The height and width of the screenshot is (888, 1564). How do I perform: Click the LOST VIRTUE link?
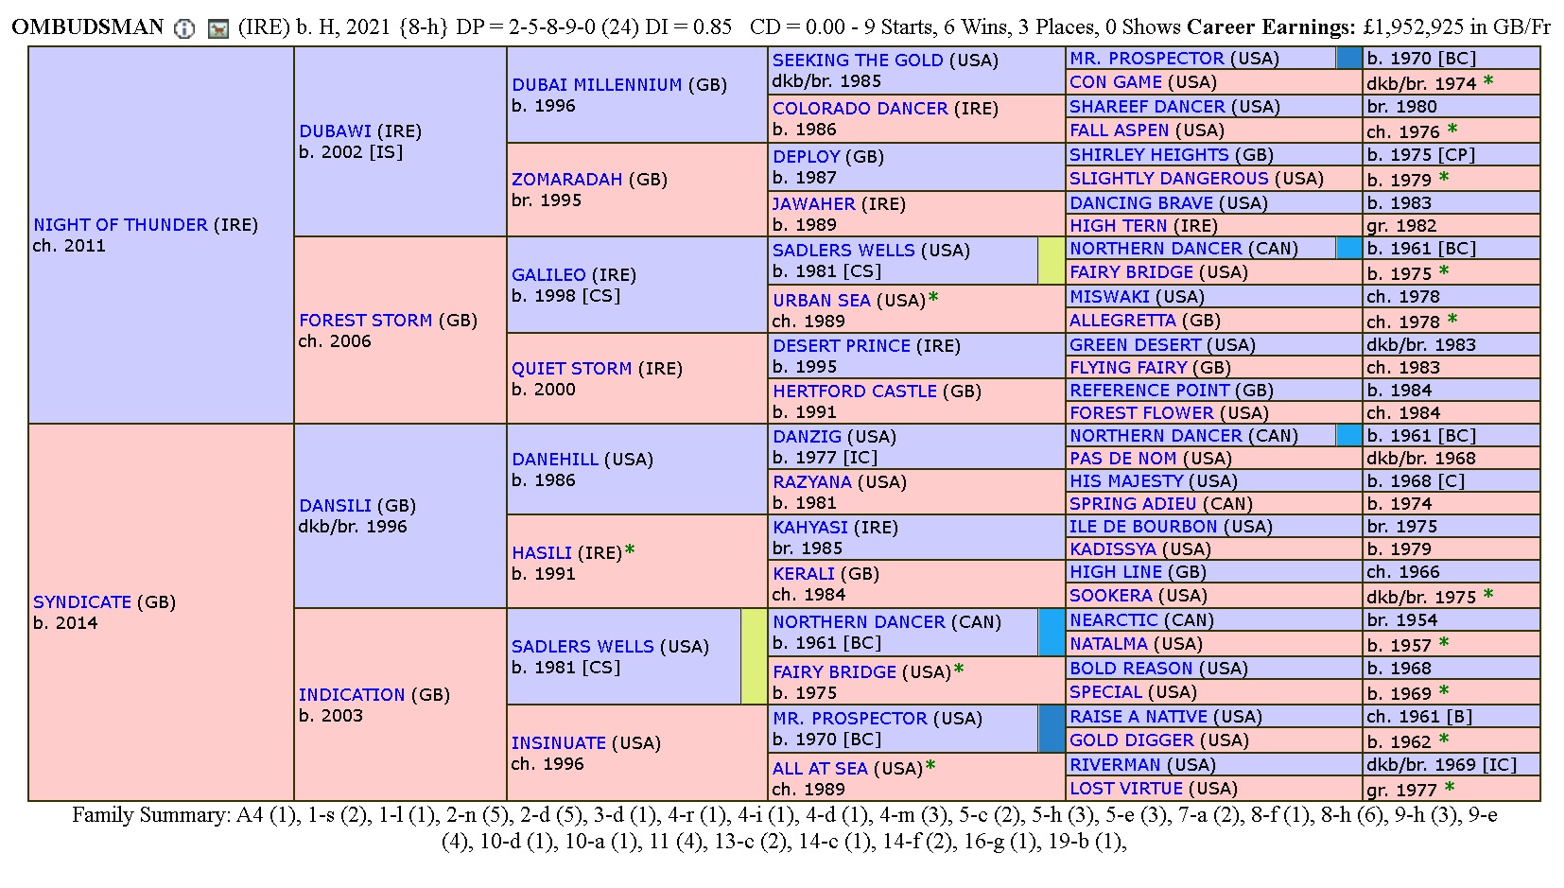tap(1125, 789)
